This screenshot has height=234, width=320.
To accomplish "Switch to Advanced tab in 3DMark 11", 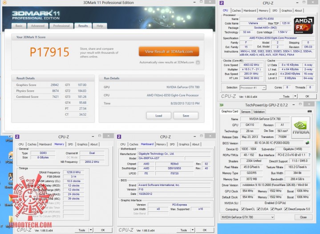I will pyautogui.click(x=38, y=26).
